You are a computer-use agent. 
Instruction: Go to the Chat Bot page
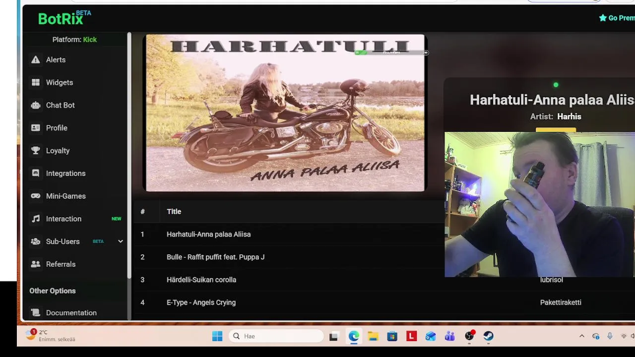point(61,105)
